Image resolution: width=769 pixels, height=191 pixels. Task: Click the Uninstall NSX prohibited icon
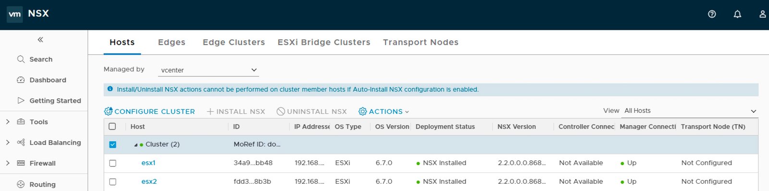pyautogui.click(x=281, y=111)
